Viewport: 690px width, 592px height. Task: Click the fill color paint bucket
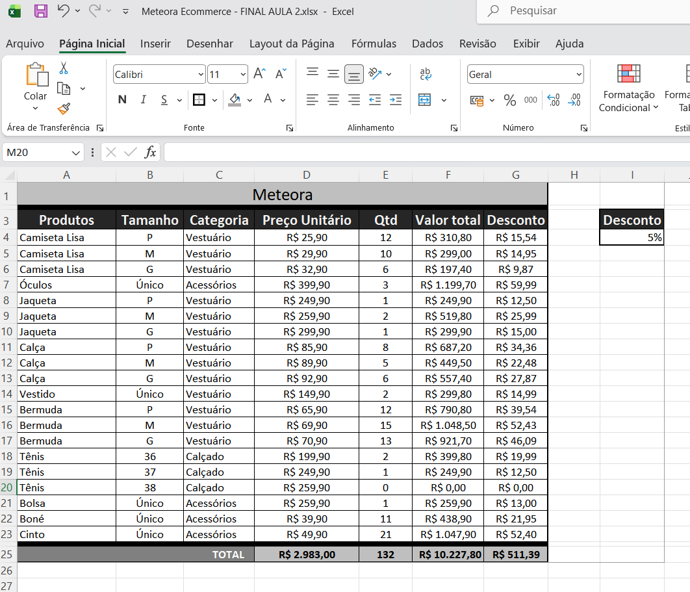[x=235, y=100]
